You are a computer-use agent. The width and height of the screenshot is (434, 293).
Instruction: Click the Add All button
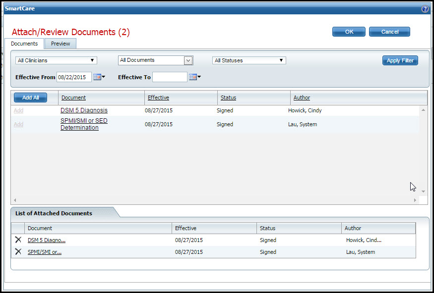[30, 98]
